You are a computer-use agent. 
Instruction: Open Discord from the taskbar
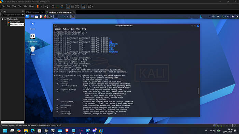[94, 131]
